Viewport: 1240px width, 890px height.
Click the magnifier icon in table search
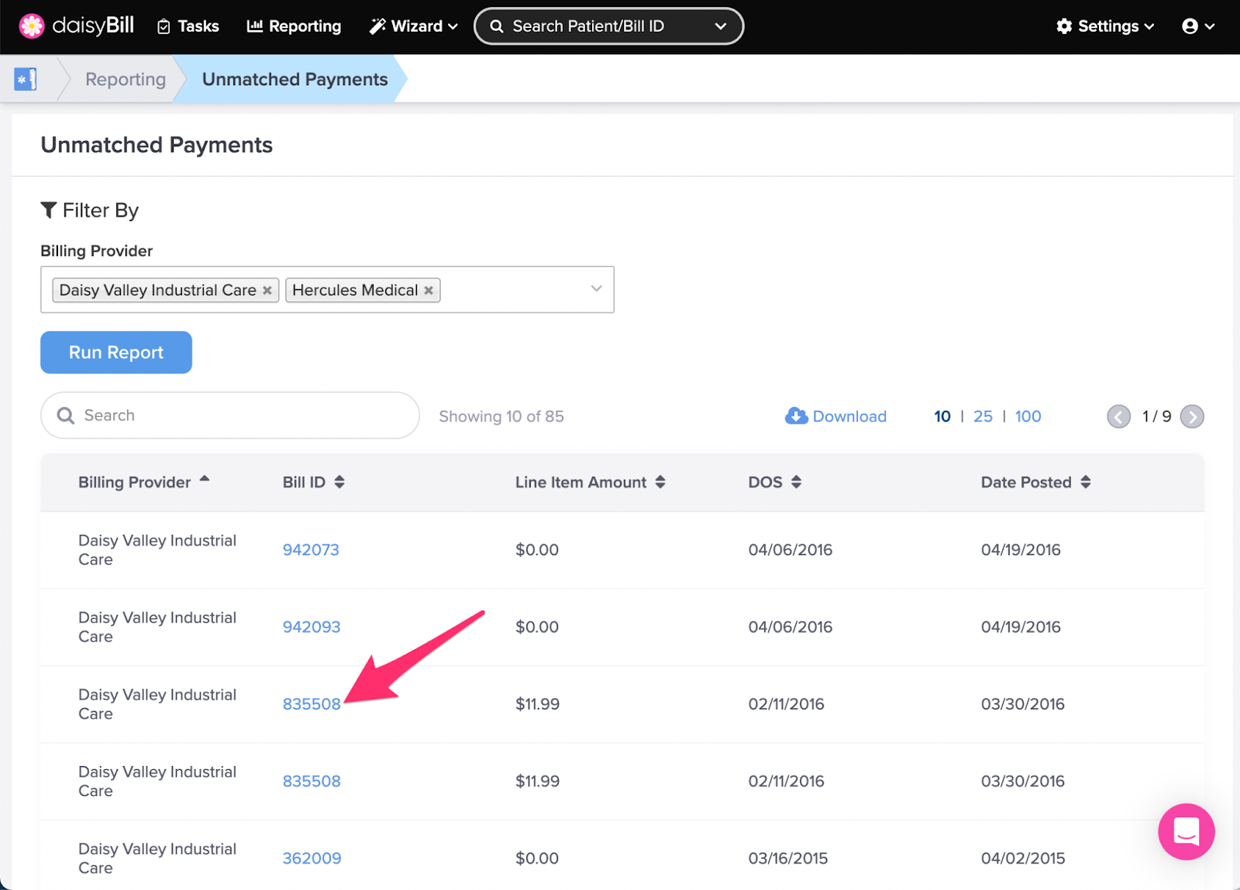point(66,416)
